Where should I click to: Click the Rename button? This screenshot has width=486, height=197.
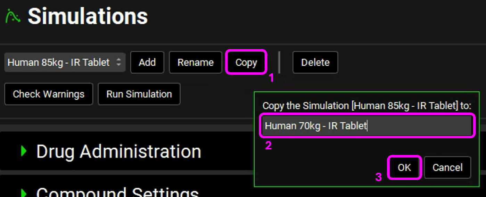pyautogui.click(x=195, y=63)
